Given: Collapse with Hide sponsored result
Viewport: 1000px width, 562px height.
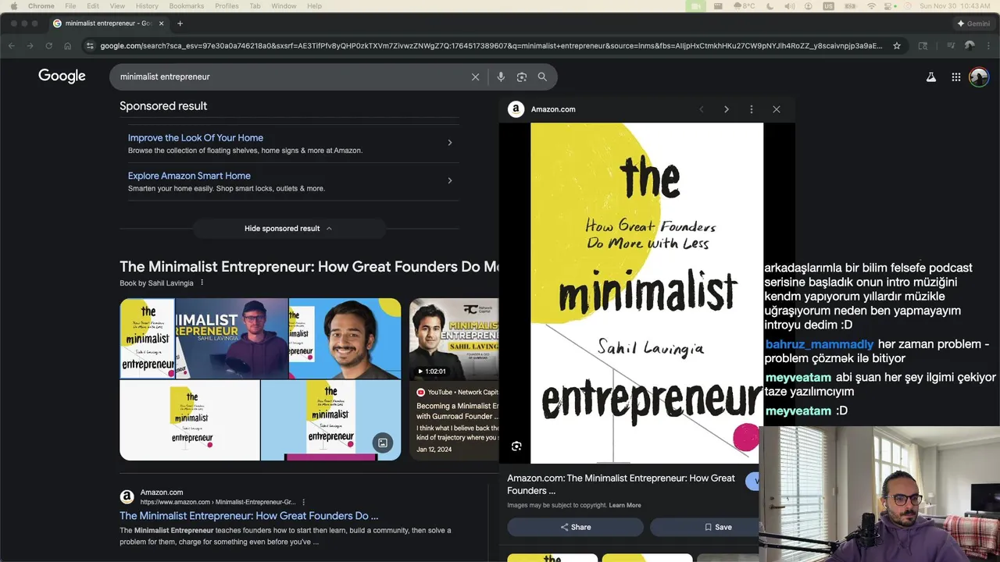Looking at the screenshot, I should click(288, 229).
